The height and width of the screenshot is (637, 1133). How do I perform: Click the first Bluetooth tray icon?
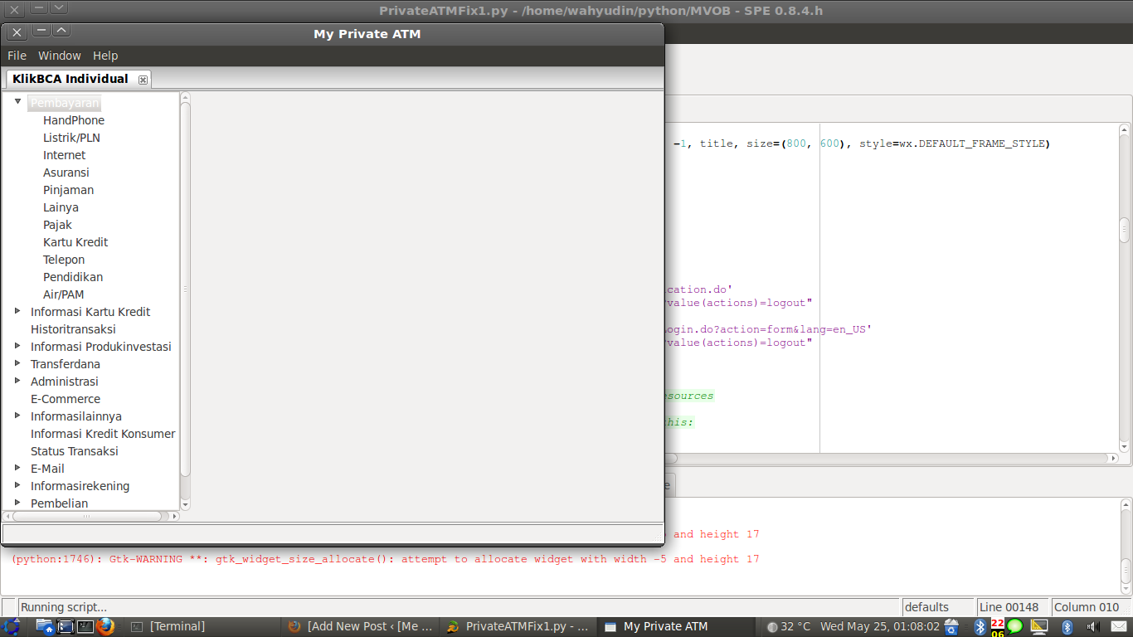pos(979,627)
